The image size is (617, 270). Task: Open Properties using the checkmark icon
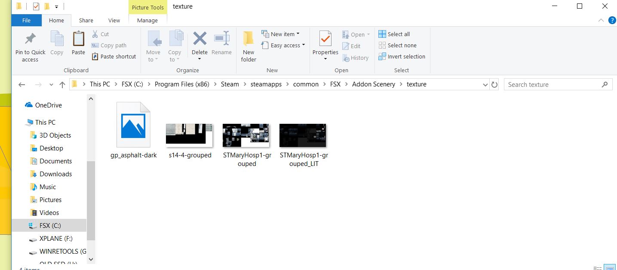325,39
